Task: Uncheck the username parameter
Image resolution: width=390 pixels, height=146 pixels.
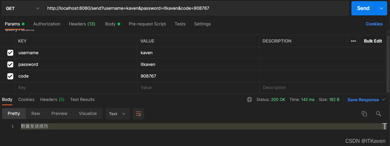Action: 10,53
